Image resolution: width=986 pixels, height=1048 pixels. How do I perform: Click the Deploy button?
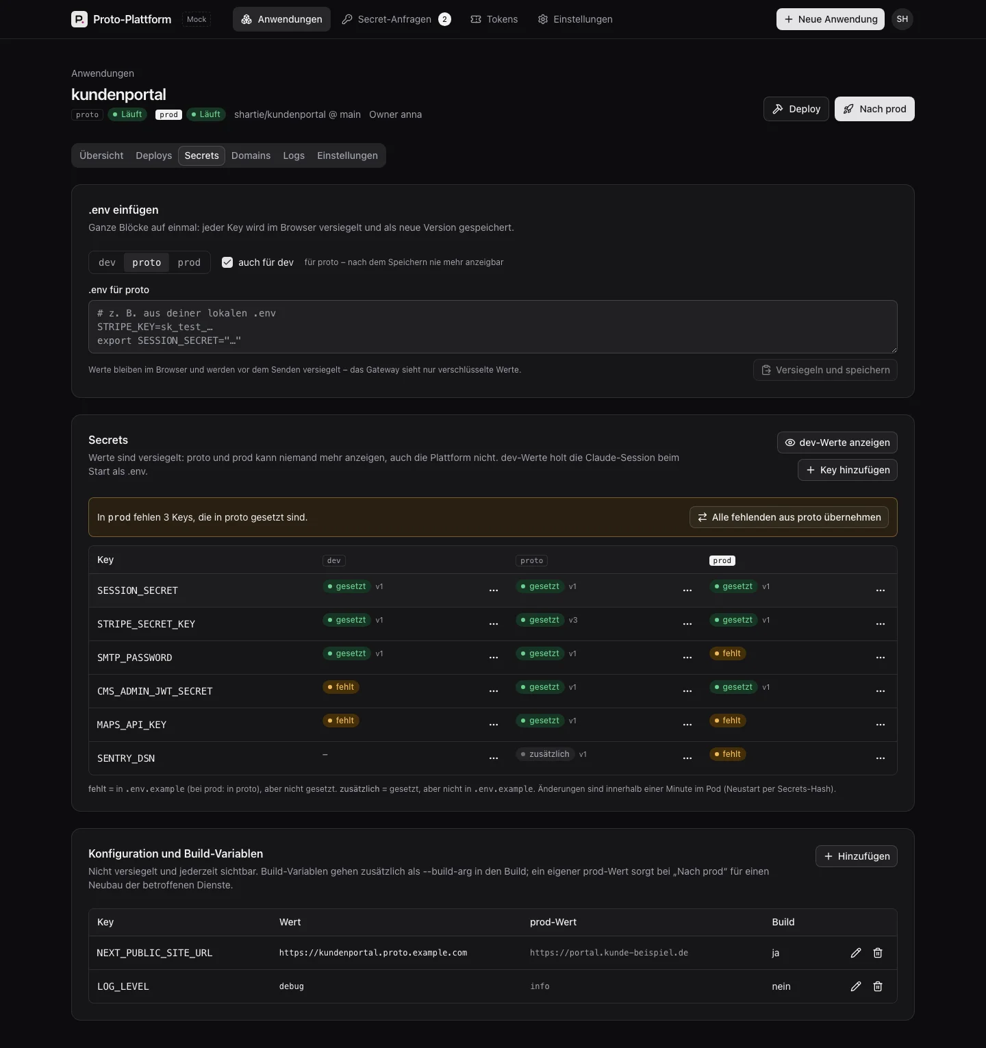[x=796, y=109]
